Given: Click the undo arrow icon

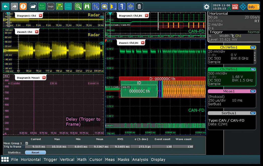Looking at the screenshot, I should pos(6,7).
